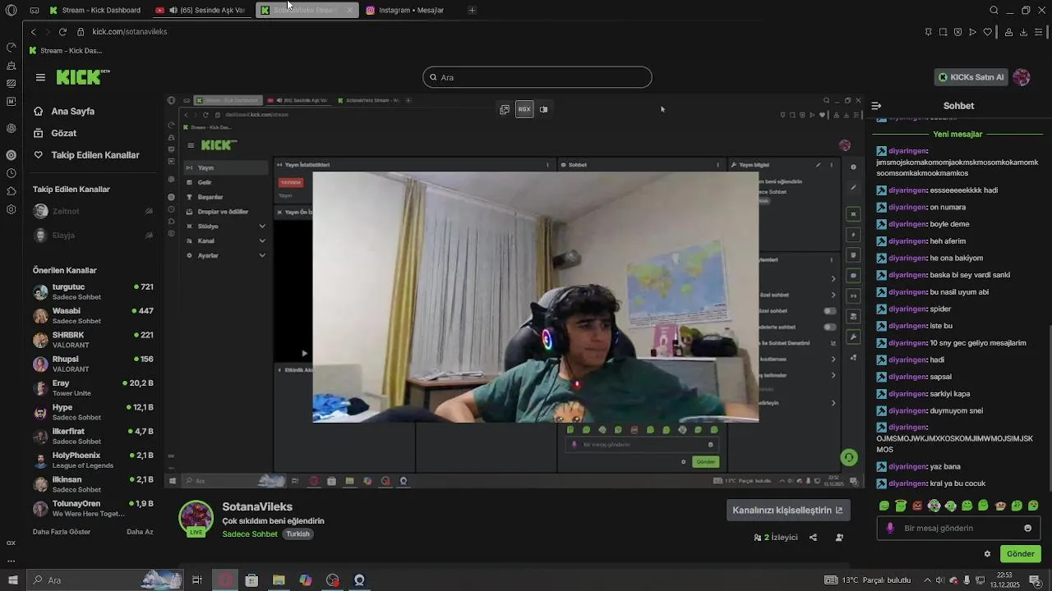
Task: Switch to the Sesinde Aşk Var YouTube tab
Action: coord(202,10)
